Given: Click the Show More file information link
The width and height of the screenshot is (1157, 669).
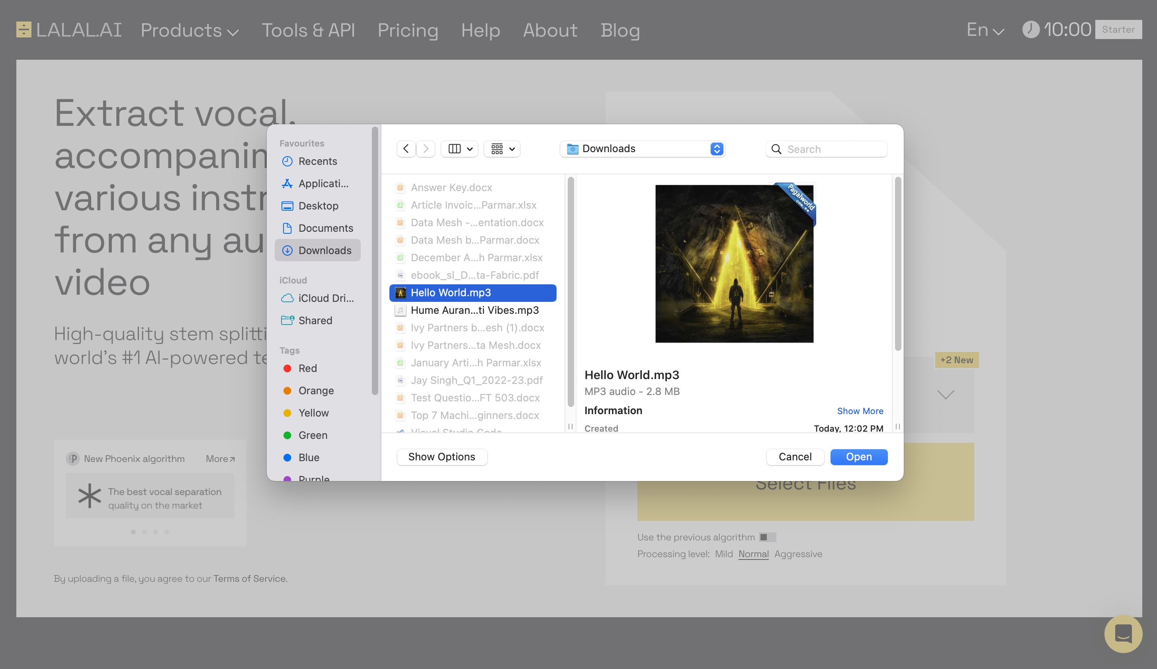Looking at the screenshot, I should [860, 410].
